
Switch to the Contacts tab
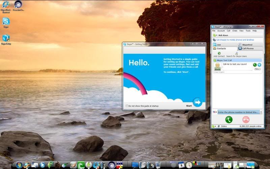tap(225, 48)
